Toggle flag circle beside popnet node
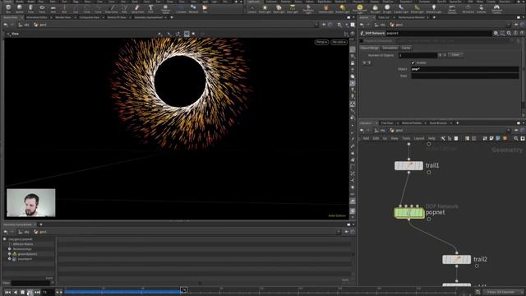This screenshot has height=296, width=526. [x=429, y=220]
